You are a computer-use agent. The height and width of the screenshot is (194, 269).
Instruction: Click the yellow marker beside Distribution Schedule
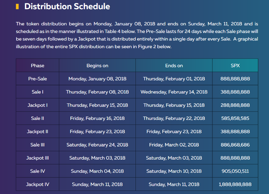(17, 6)
